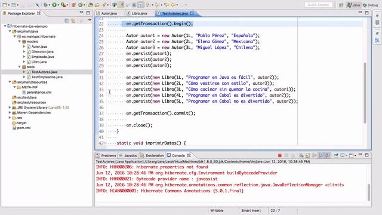The height and width of the screenshot is (215, 382).
Task: Open the Run button dropdown arrow
Action: click(58, 5)
